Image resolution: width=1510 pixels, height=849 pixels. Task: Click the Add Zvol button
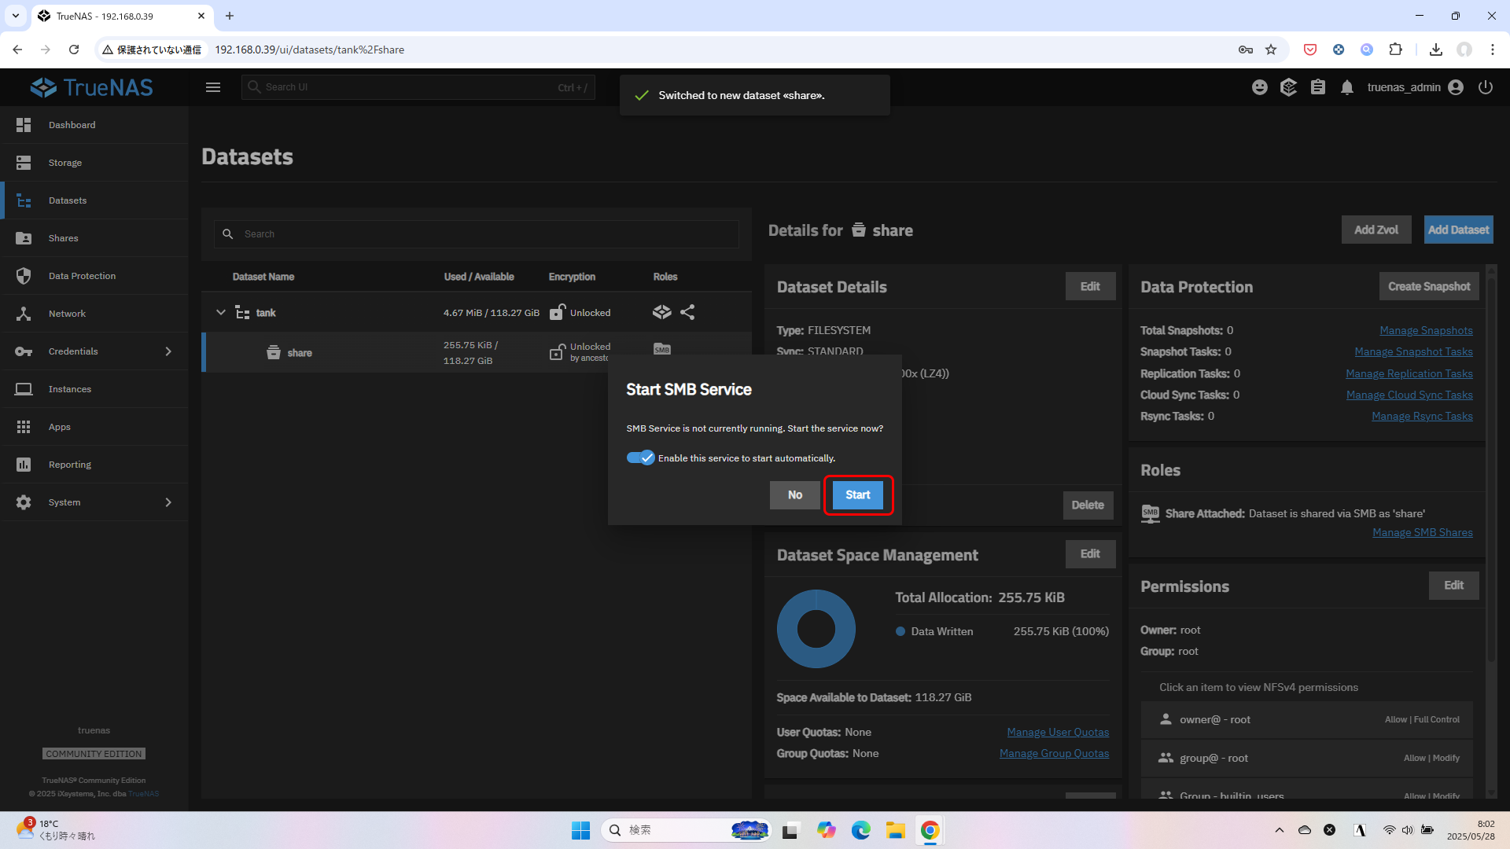tap(1376, 230)
